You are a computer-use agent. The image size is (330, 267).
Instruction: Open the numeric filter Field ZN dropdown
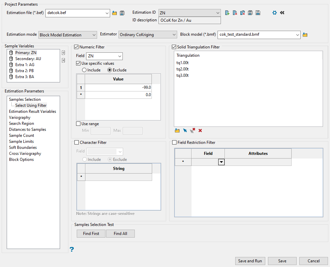click(x=104, y=56)
